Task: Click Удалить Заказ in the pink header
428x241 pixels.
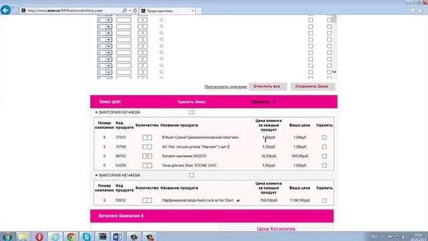Action: click(191, 102)
